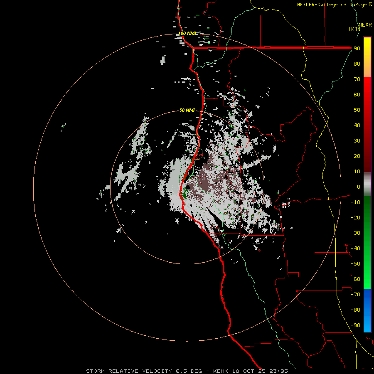Click the 80 value on the velocity scale
The height and width of the screenshot is (374, 374).
click(x=357, y=64)
